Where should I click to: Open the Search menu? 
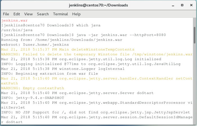click(43, 14)
